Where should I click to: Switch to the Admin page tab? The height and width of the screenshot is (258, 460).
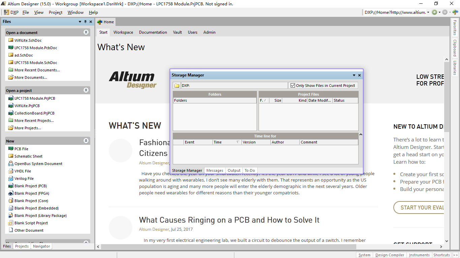[209, 32]
